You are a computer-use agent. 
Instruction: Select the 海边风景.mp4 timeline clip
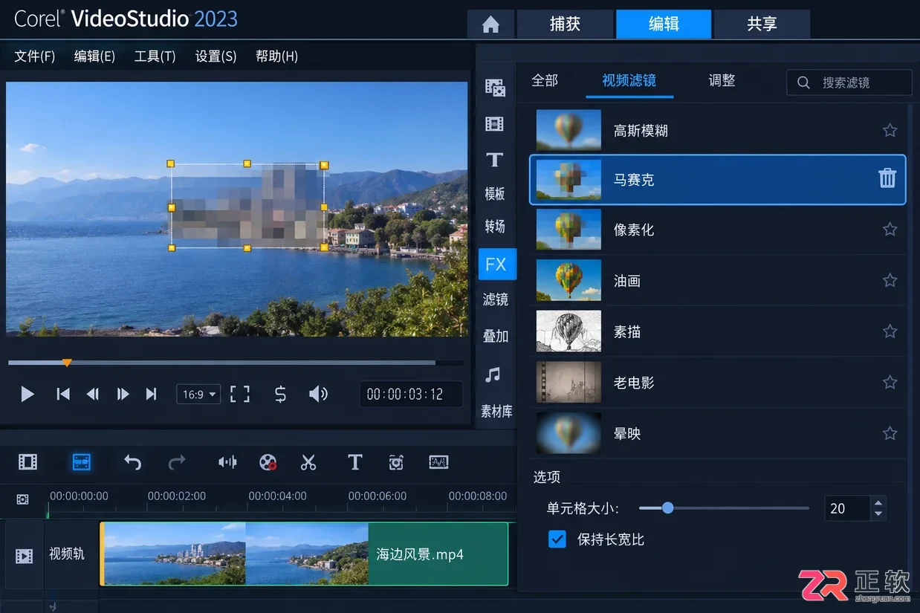click(x=304, y=554)
